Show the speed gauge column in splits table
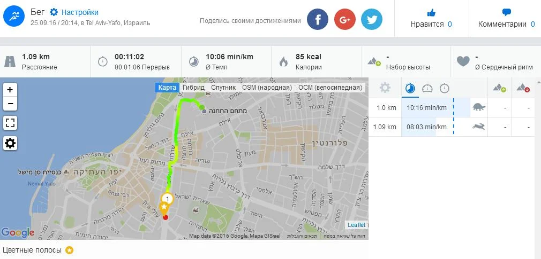This screenshot has height=259, width=541. pyautogui.click(x=427, y=89)
